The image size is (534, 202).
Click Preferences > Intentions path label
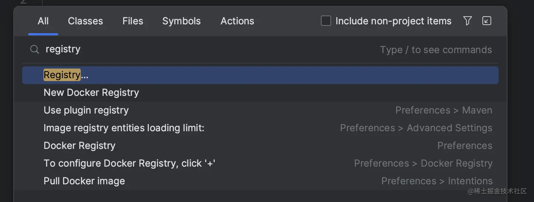point(437,181)
